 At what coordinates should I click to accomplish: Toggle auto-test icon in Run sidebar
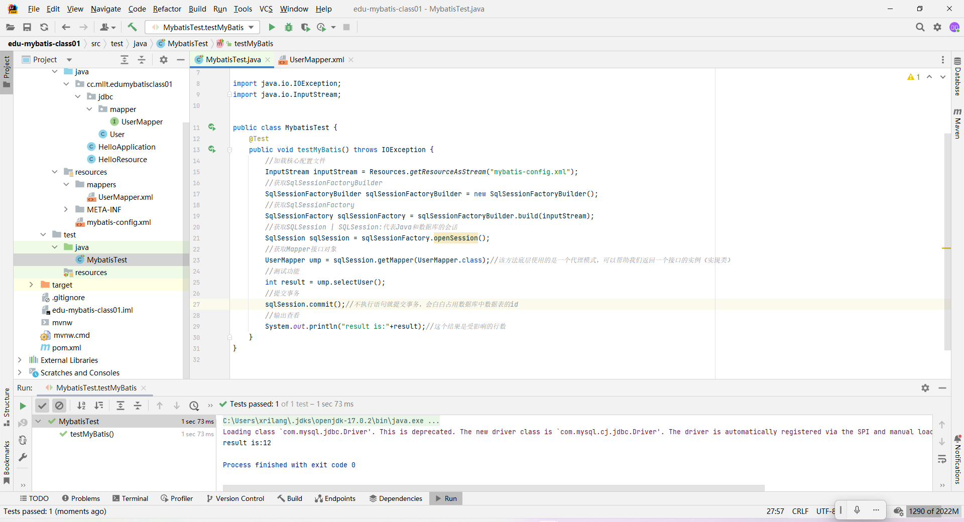point(23,440)
